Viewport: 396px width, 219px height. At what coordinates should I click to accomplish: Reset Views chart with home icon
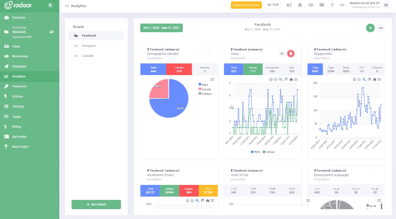tap(291, 80)
